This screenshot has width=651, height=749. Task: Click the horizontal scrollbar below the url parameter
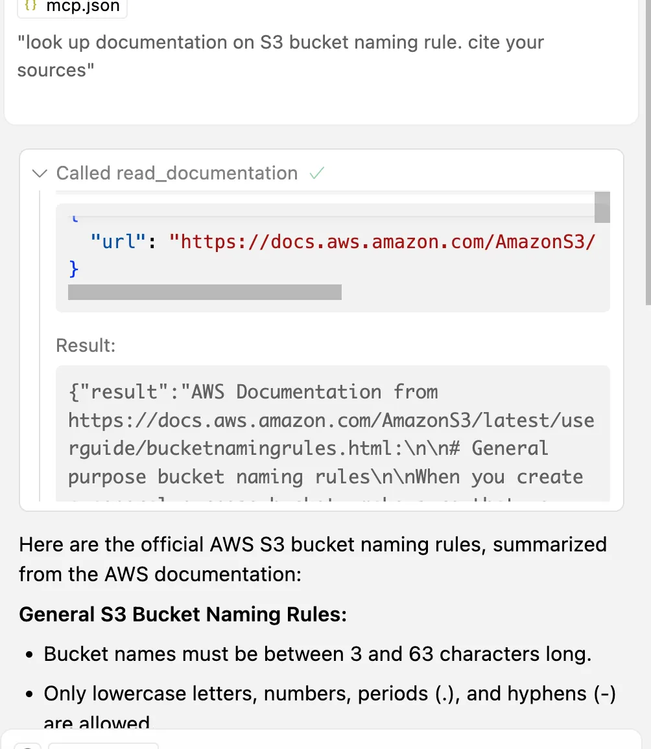tap(204, 292)
